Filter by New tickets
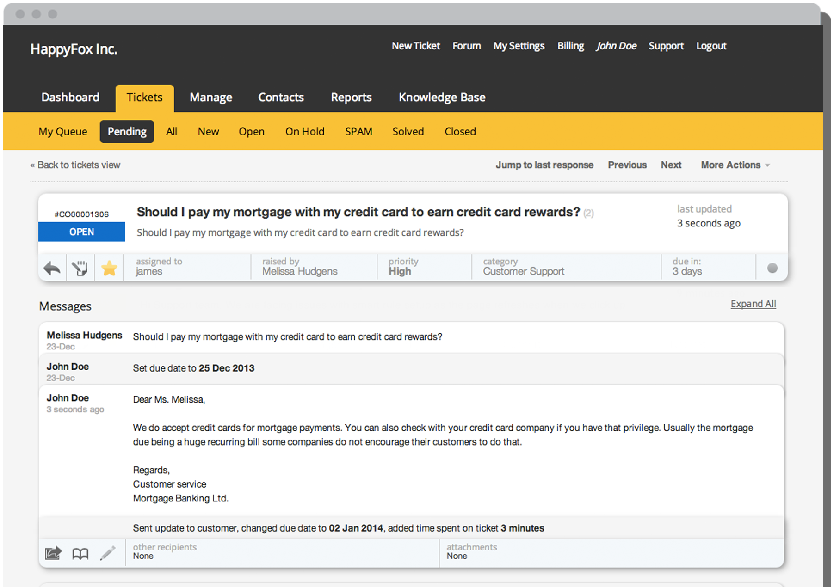The height and width of the screenshot is (587, 840). tap(209, 132)
